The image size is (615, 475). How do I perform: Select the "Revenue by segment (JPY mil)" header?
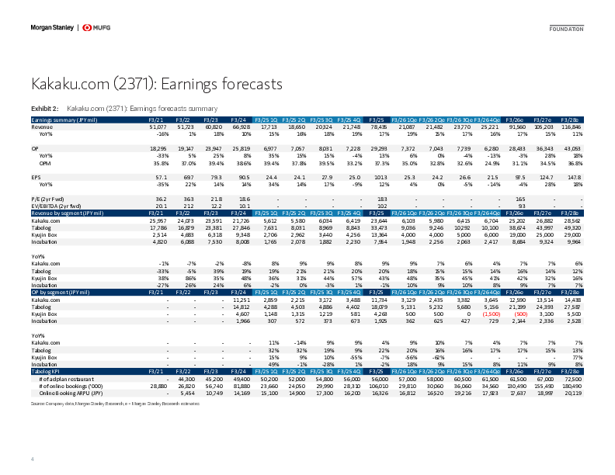[x=68, y=213]
